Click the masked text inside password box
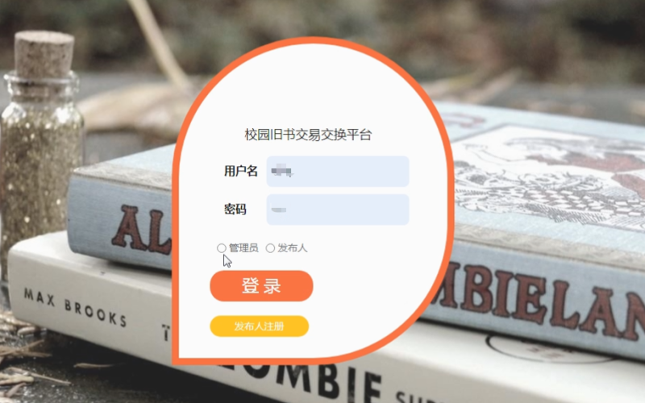645x403 pixels. (278, 210)
